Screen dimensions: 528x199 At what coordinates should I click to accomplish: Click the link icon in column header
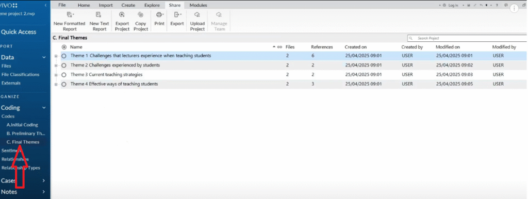[279, 47]
